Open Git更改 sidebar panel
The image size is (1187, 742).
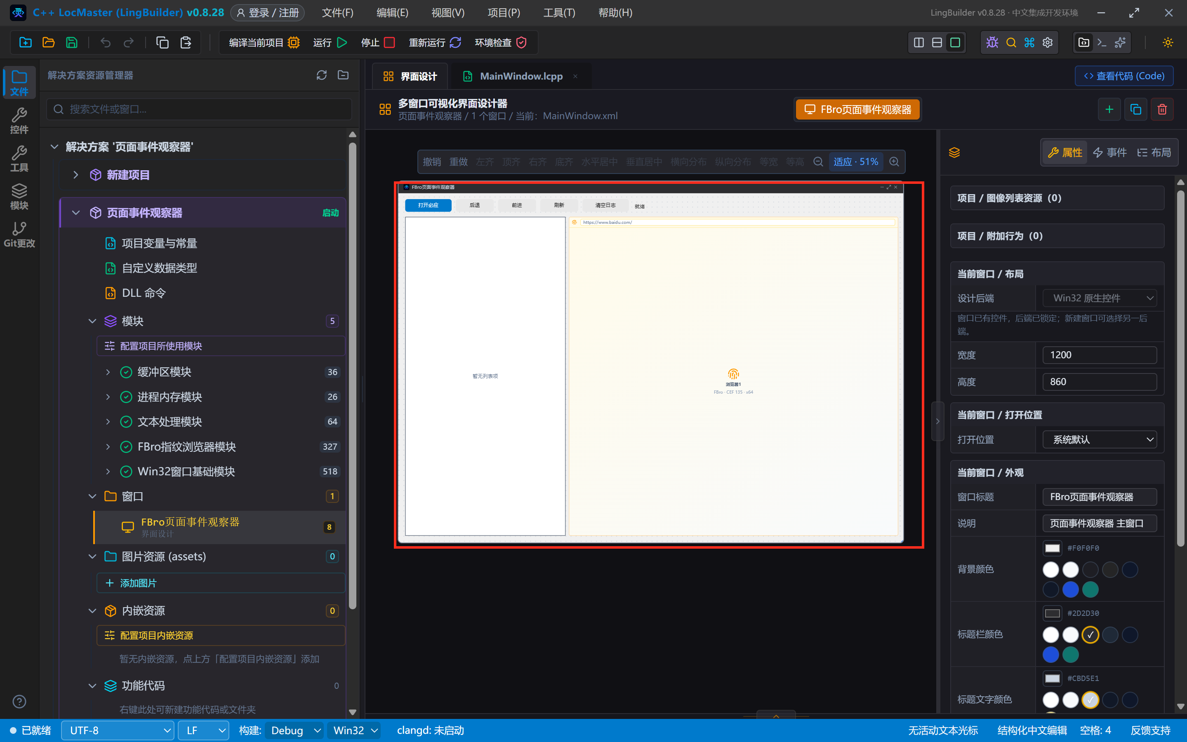pos(19,235)
